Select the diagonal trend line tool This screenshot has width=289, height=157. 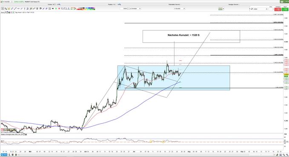click(x=15, y=9)
